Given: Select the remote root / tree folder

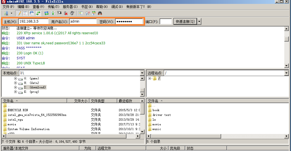Looking at the screenshot, I should tap(159, 78).
